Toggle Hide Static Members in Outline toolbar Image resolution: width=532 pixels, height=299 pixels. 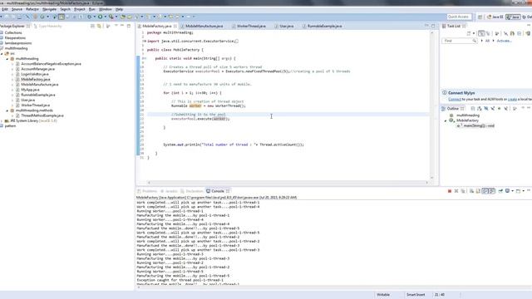point(493,109)
